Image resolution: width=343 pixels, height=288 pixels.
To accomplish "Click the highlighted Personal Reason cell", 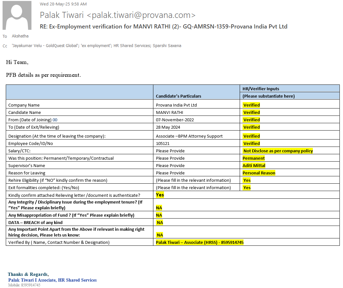I will tap(259, 173).
